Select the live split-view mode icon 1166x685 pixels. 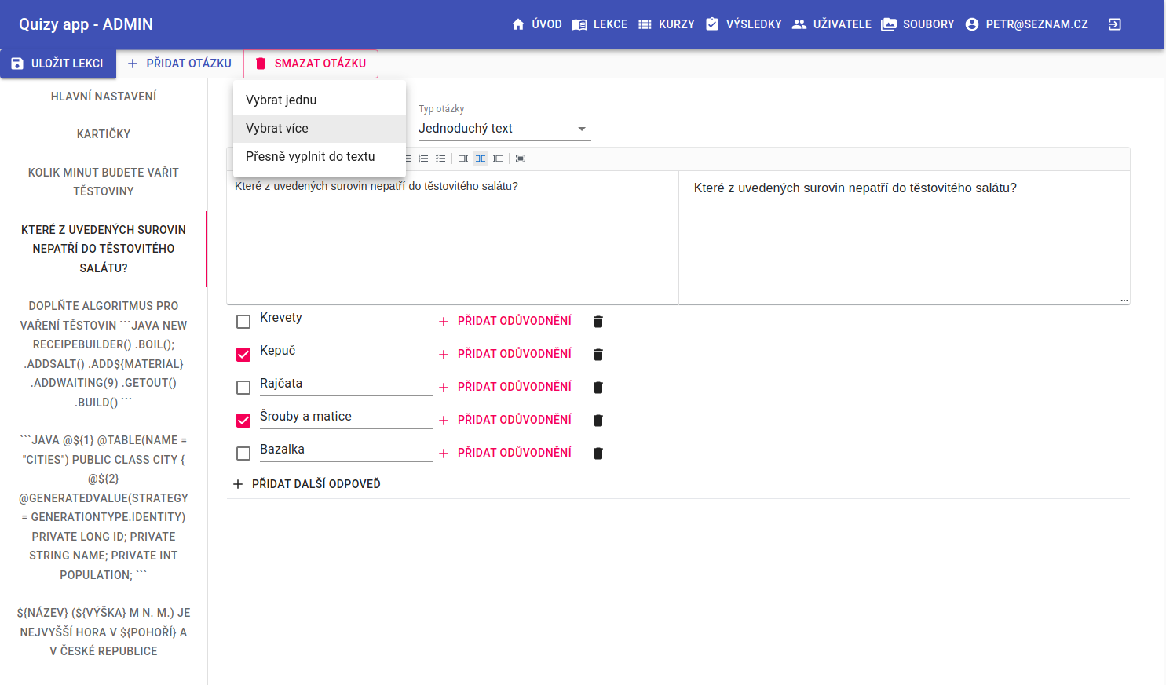[x=481, y=158]
